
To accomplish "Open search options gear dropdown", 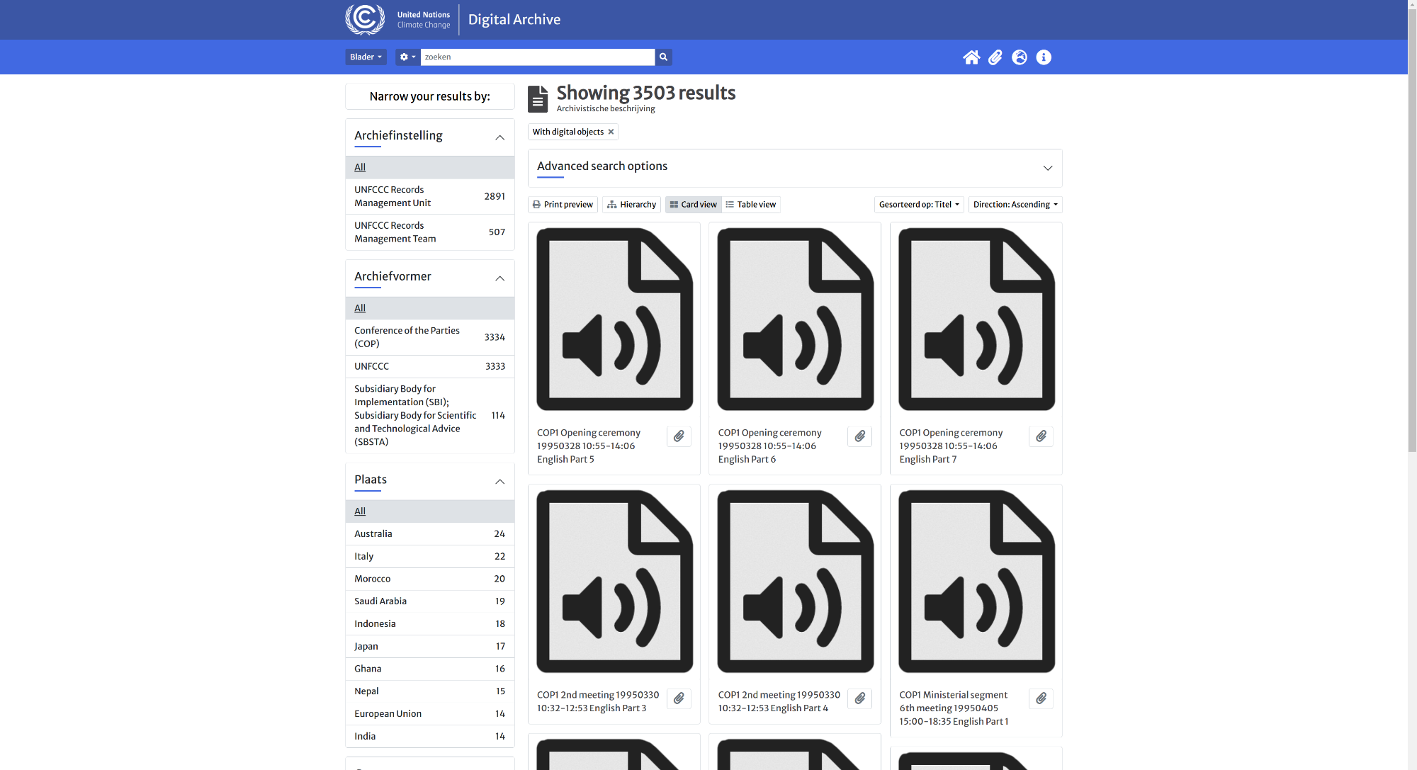I will pyautogui.click(x=407, y=57).
